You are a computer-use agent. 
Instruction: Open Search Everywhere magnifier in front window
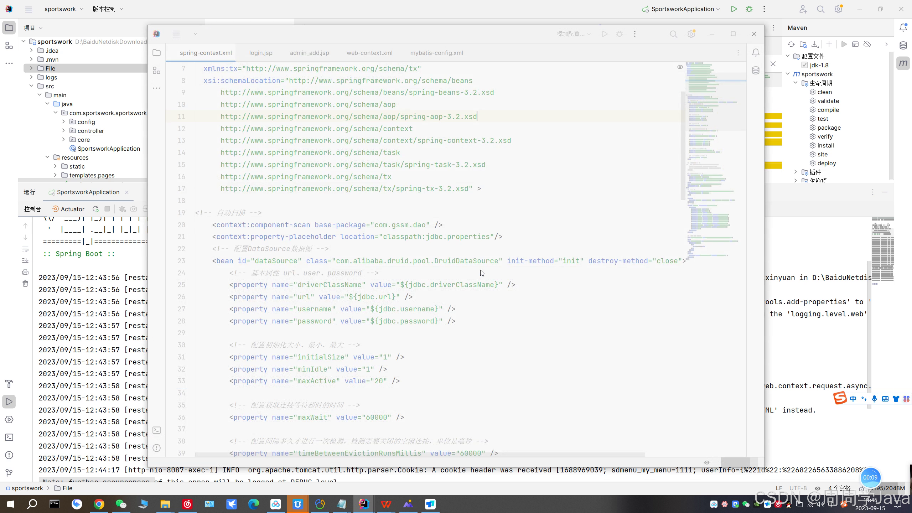[x=673, y=34]
